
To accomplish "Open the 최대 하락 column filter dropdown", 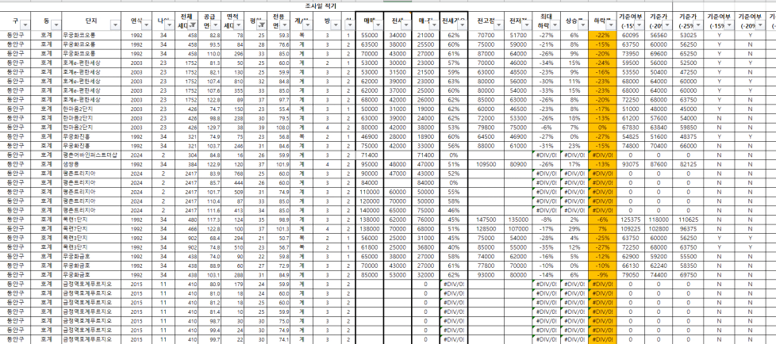I will (x=555, y=25).
